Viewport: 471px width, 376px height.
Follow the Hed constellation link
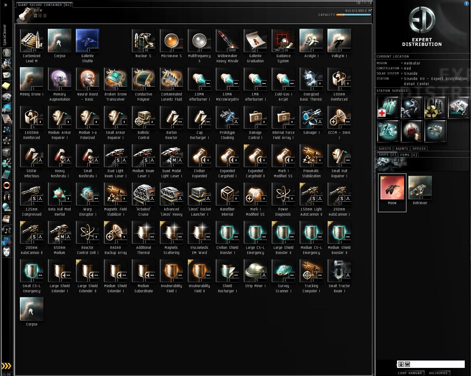(408, 69)
